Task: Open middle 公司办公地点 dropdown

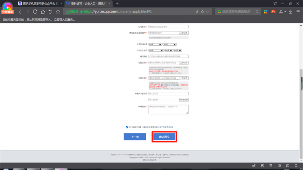Action: (169, 50)
